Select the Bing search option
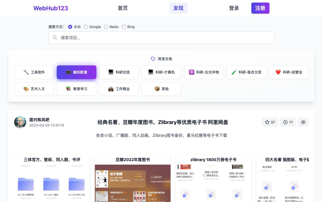The width and height of the screenshot is (323, 202). click(124, 27)
